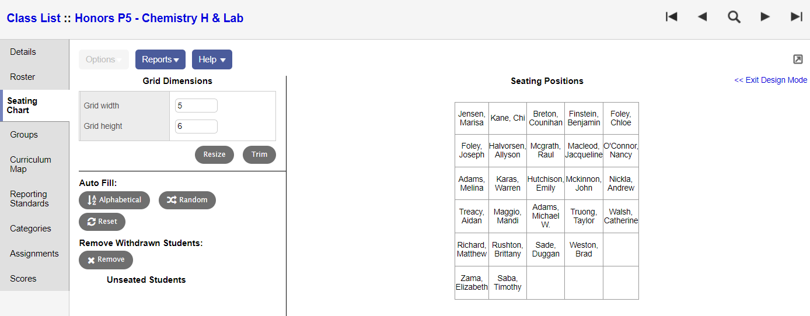Image resolution: width=810 pixels, height=316 pixels.
Task: Click the pop-out window icon
Action: [x=798, y=59]
